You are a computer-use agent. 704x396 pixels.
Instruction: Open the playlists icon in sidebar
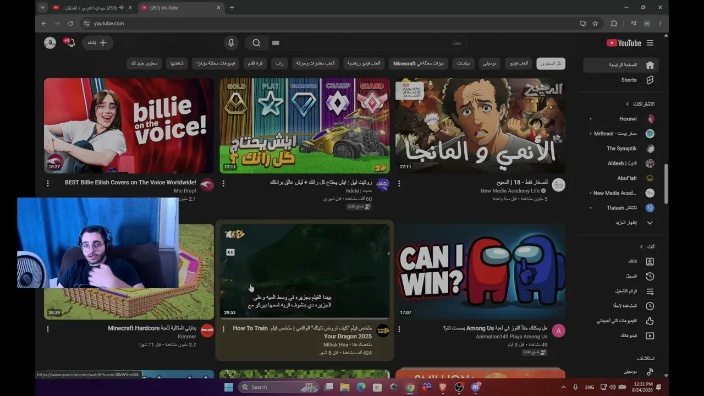(x=650, y=291)
